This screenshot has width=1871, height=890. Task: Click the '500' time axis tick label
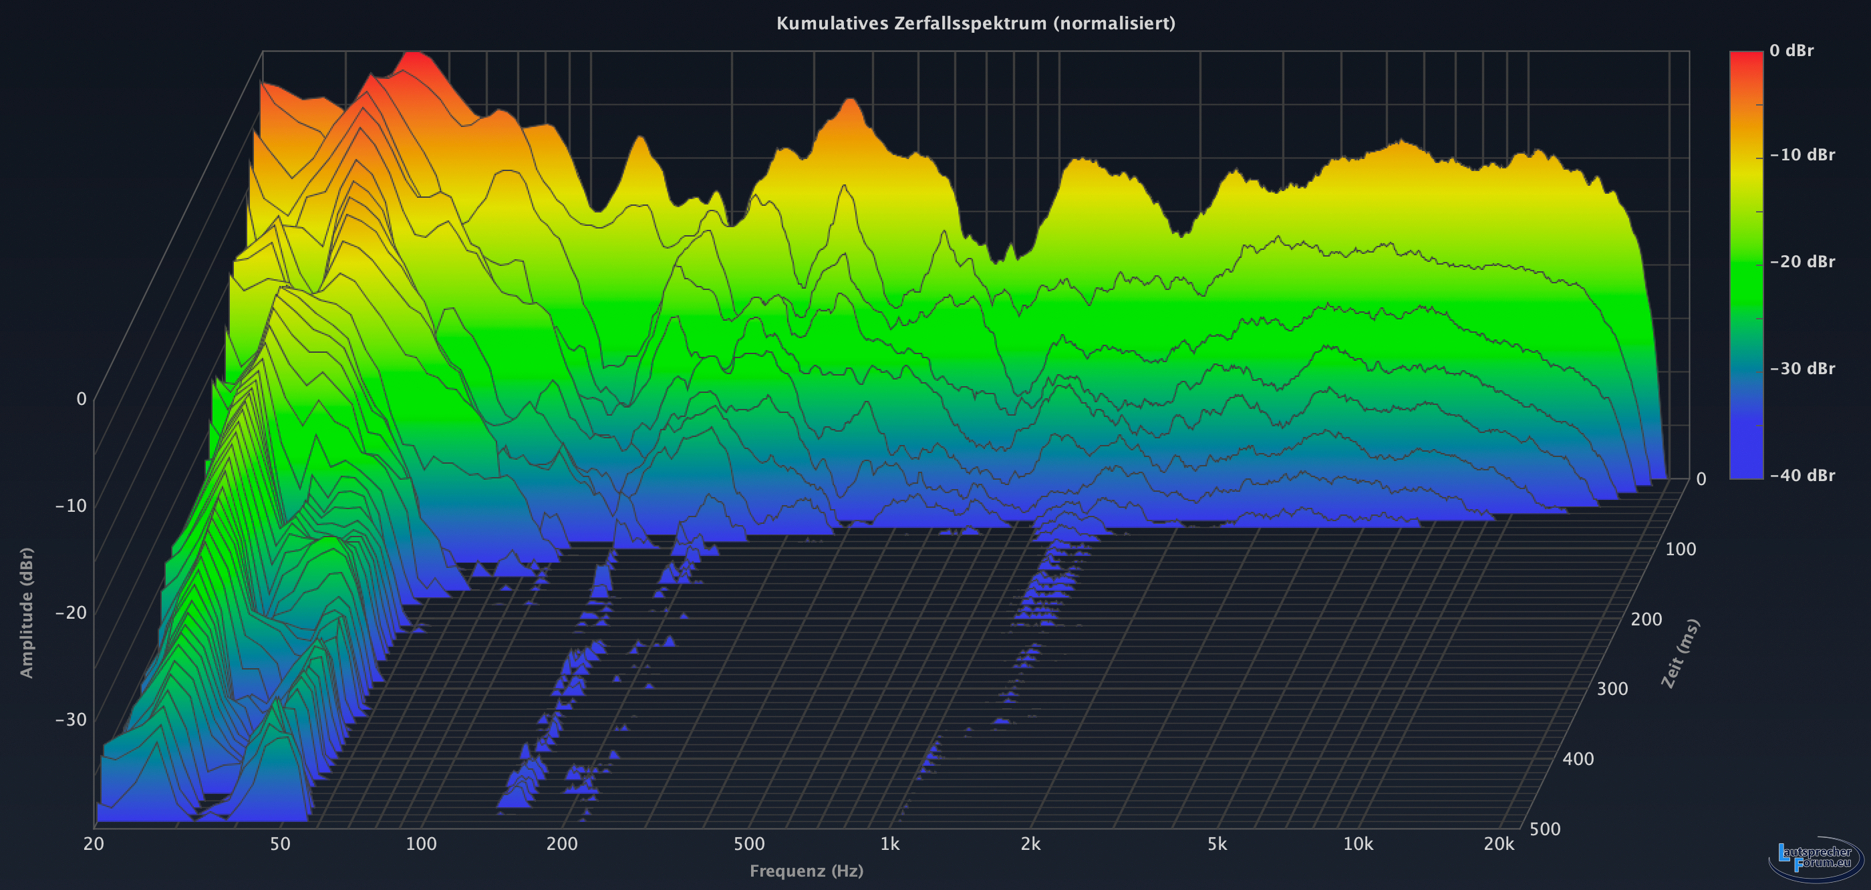(x=1545, y=829)
